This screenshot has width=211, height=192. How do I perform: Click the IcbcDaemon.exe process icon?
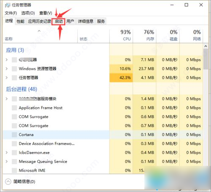point(14,152)
